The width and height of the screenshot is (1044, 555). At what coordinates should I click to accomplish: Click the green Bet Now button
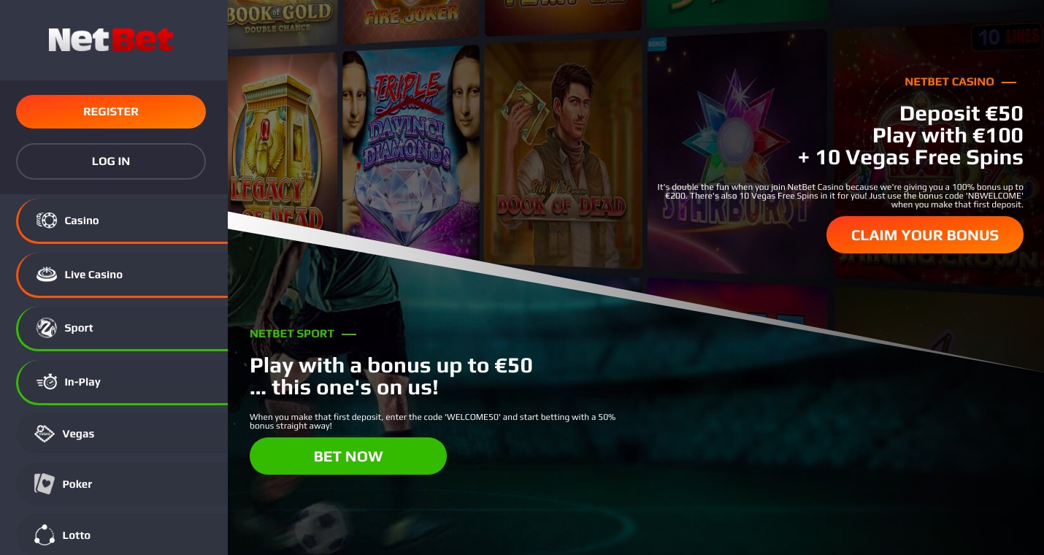(348, 456)
